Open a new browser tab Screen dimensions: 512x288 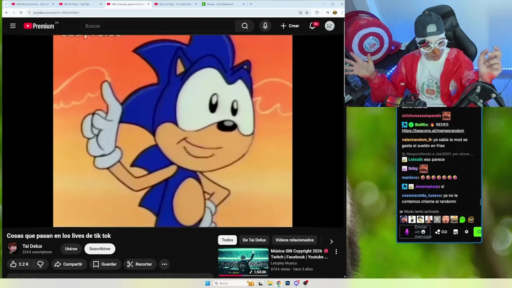click(x=251, y=4)
